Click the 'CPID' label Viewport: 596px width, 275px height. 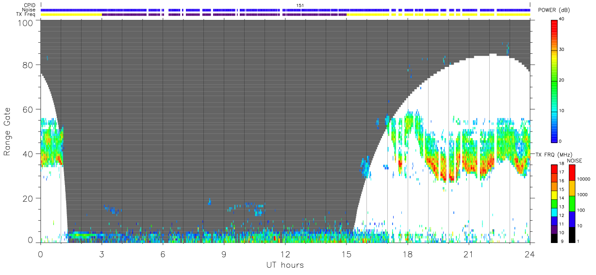(30, 5)
